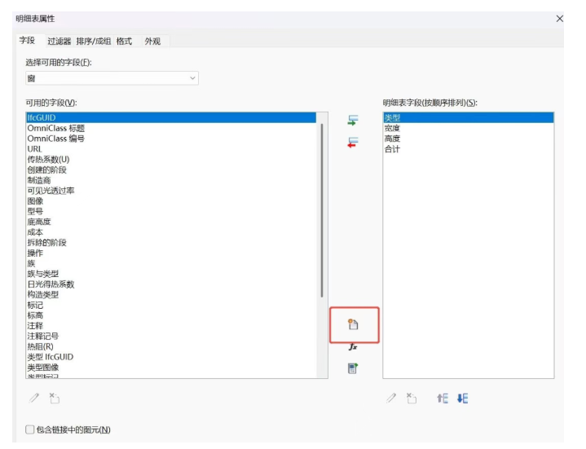Click the edit pencil under available fields
Viewport: 586px width, 449px height.
(x=34, y=398)
